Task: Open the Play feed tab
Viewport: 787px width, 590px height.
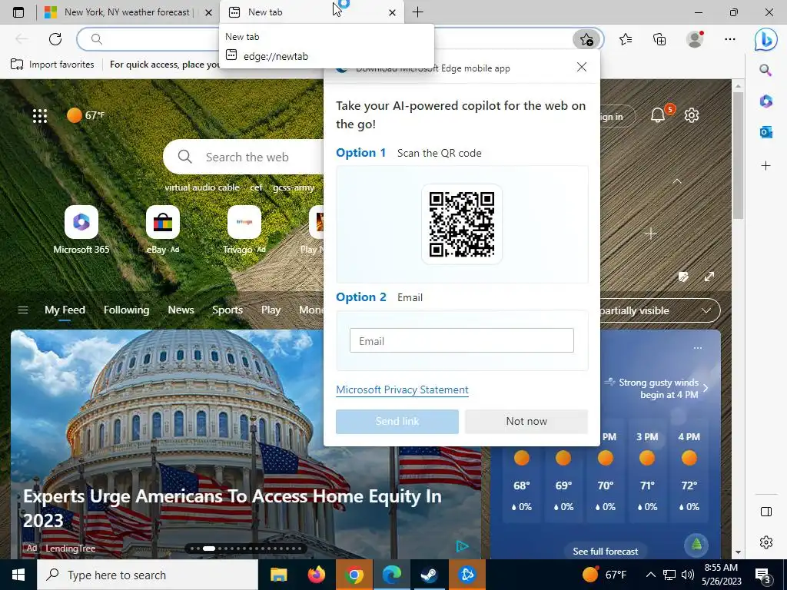Action: tap(271, 310)
